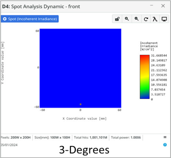Open the hamburger menu in status bar
Screen dimensions: 171x158
165,137
